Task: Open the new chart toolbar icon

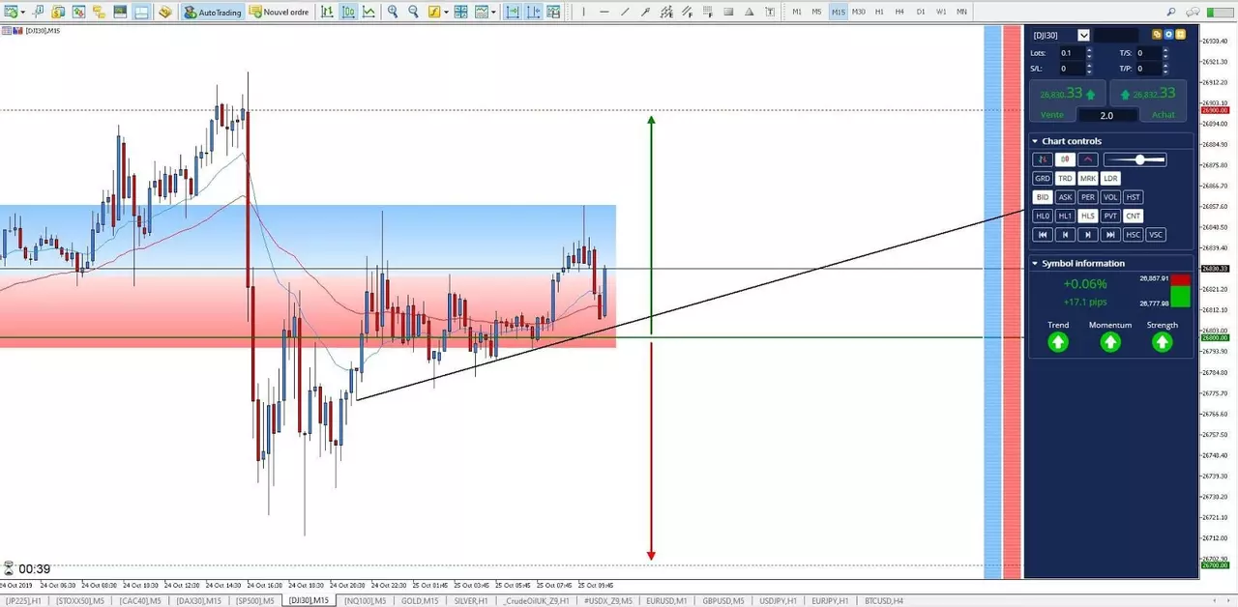Action: 11,12
